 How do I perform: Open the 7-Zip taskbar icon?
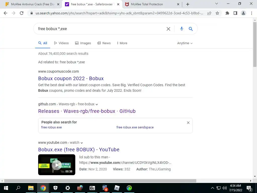(x=92, y=188)
